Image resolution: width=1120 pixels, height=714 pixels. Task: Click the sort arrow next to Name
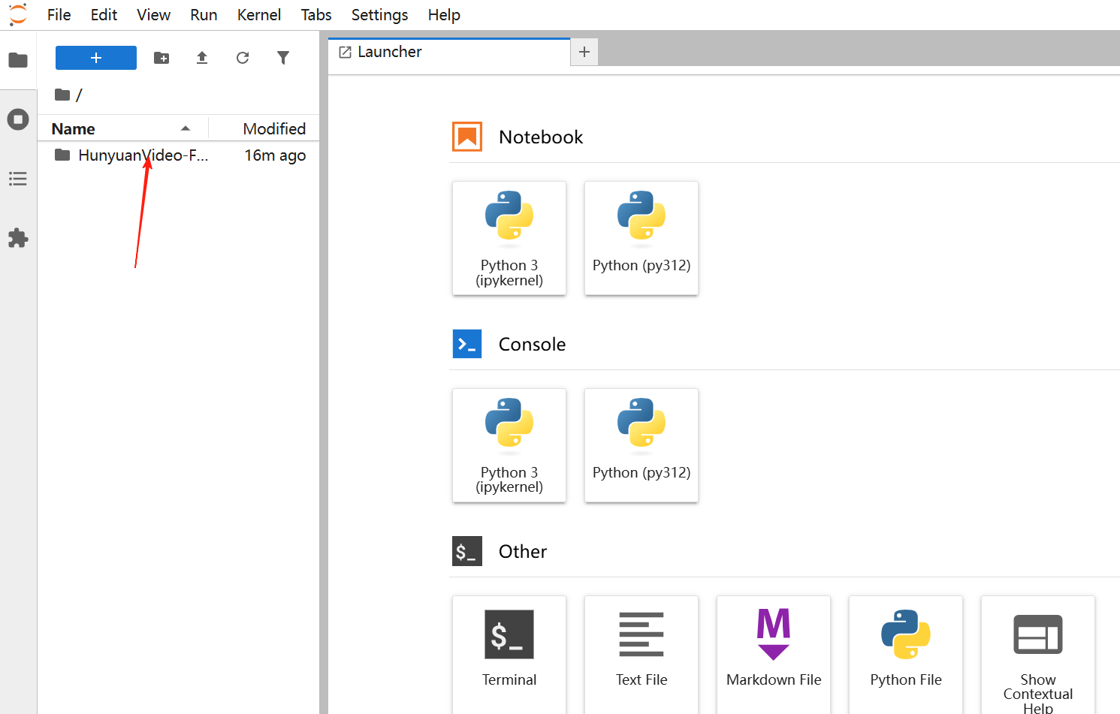point(186,128)
